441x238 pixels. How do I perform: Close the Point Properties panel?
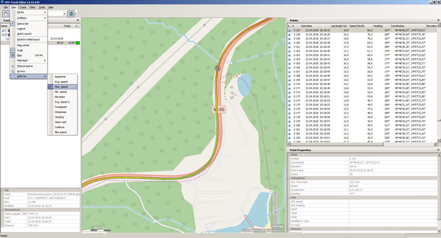(x=438, y=150)
